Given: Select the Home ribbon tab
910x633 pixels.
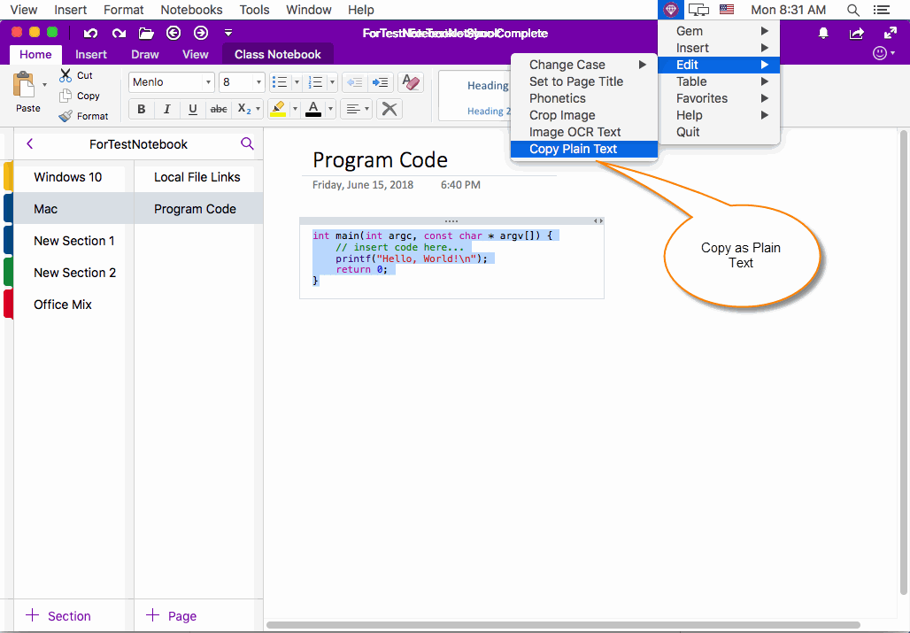Looking at the screenshot, I should coord(35,55).
